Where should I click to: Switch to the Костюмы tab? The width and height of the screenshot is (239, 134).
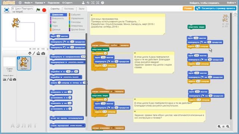69,9
